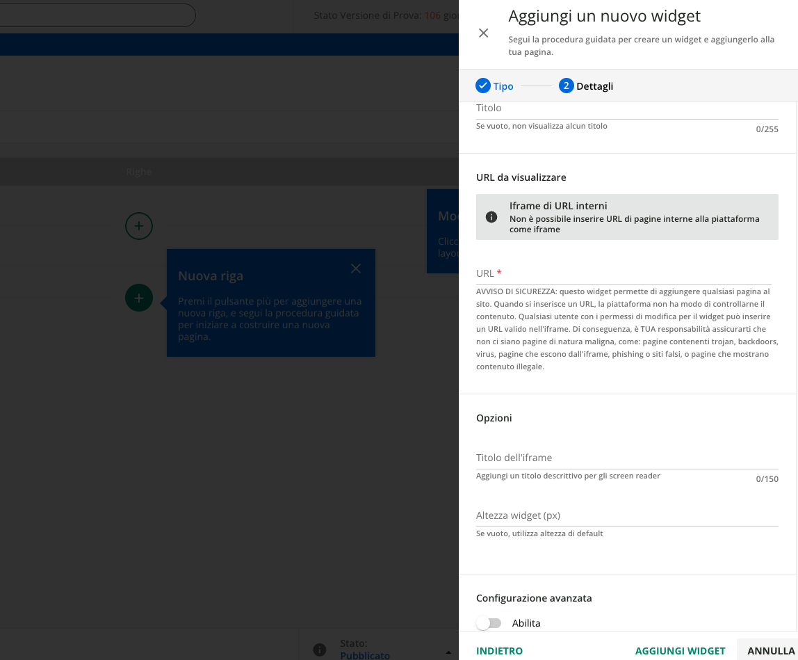Close the Aggiungi un nuovo widget panel
The image size is (798, 660).
484,33
